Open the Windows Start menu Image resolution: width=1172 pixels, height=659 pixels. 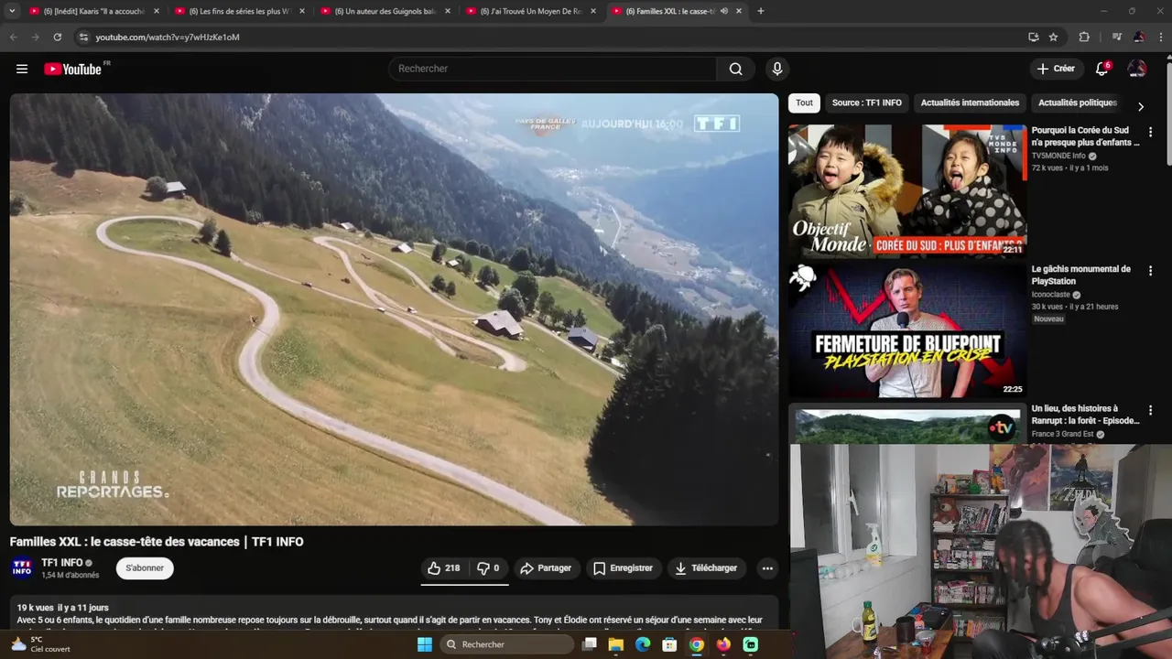424,644
